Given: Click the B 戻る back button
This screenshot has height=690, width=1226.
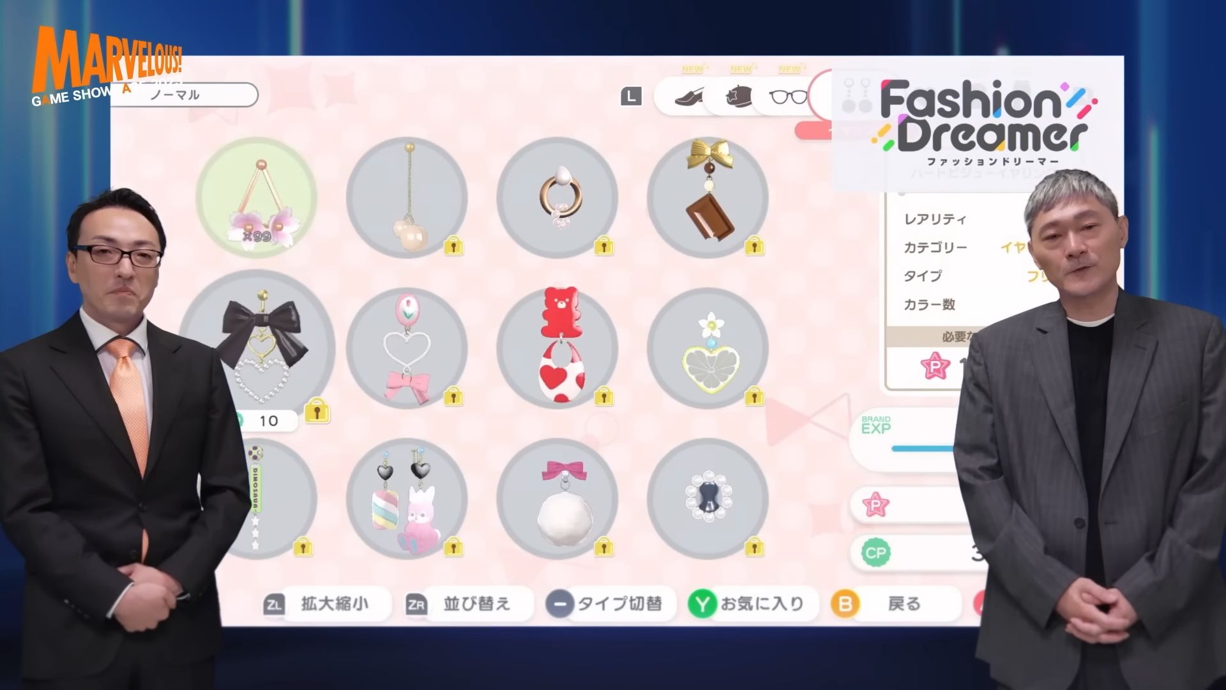Looking at the screenshot, I should coord(895,604).
